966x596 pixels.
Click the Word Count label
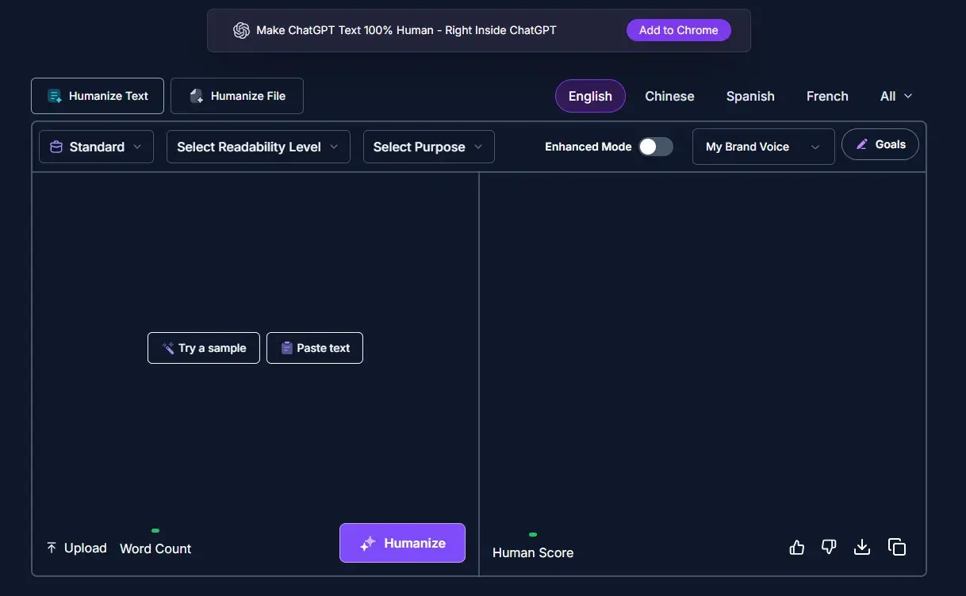tap(155, 548)
